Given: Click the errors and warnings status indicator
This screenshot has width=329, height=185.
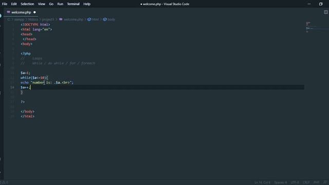Looking at the screenshot, I should [x=4, y=182].
